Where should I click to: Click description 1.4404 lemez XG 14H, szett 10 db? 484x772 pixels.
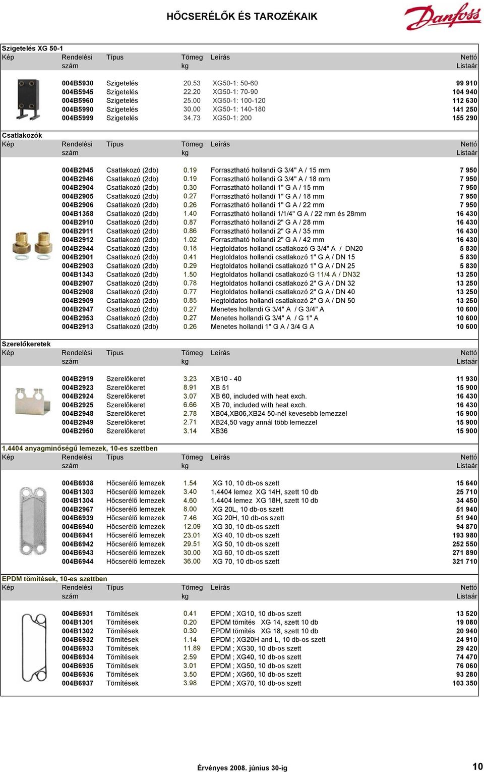tap(264, 492)
